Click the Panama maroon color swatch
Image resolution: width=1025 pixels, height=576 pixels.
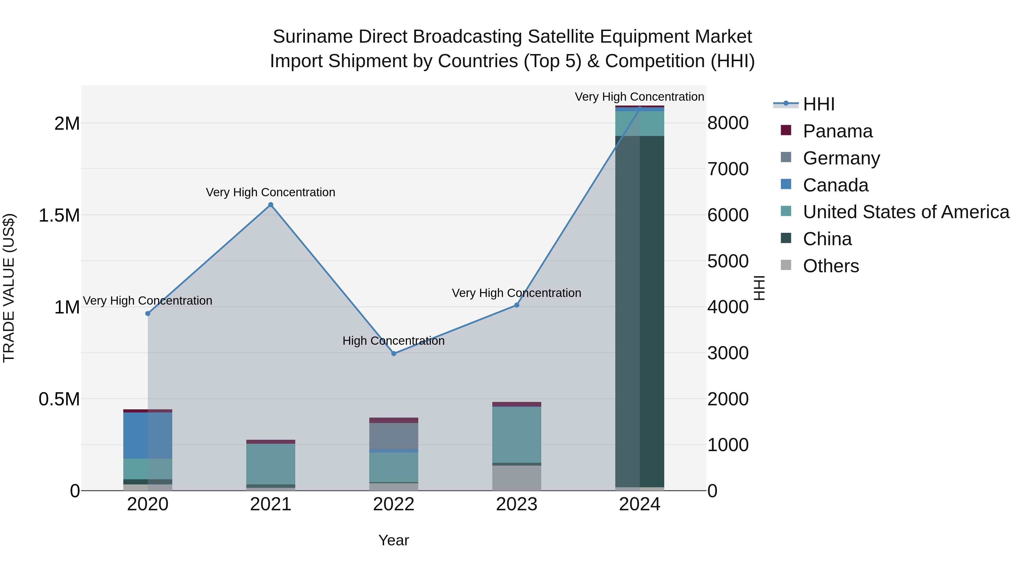[x=786, y=130]
